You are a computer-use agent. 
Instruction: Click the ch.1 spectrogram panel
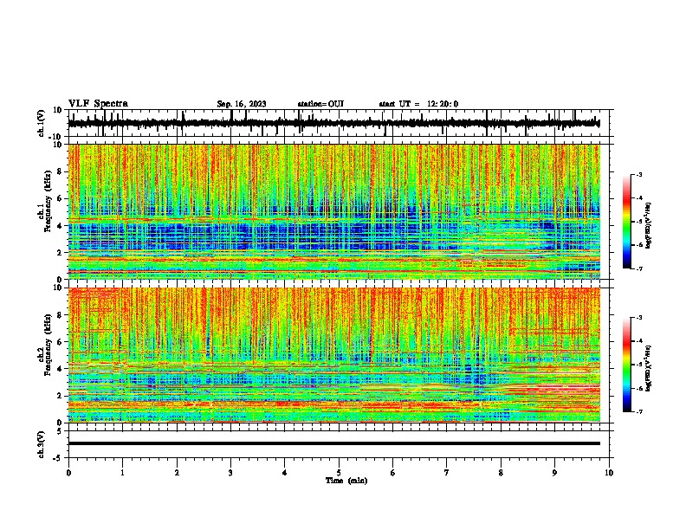[333, 211]
